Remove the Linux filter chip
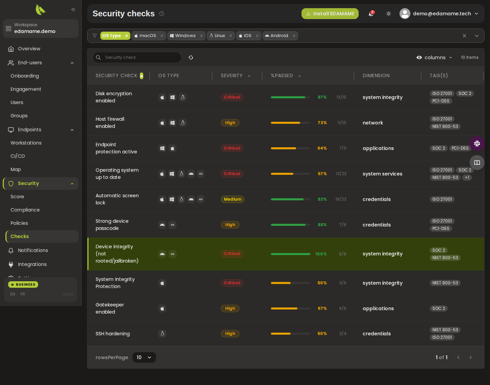The height and width of the screenshot is (385, 490). click(231, 36)
